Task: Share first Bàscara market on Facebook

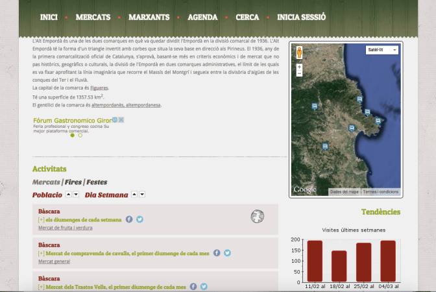Action: [129, 219]
